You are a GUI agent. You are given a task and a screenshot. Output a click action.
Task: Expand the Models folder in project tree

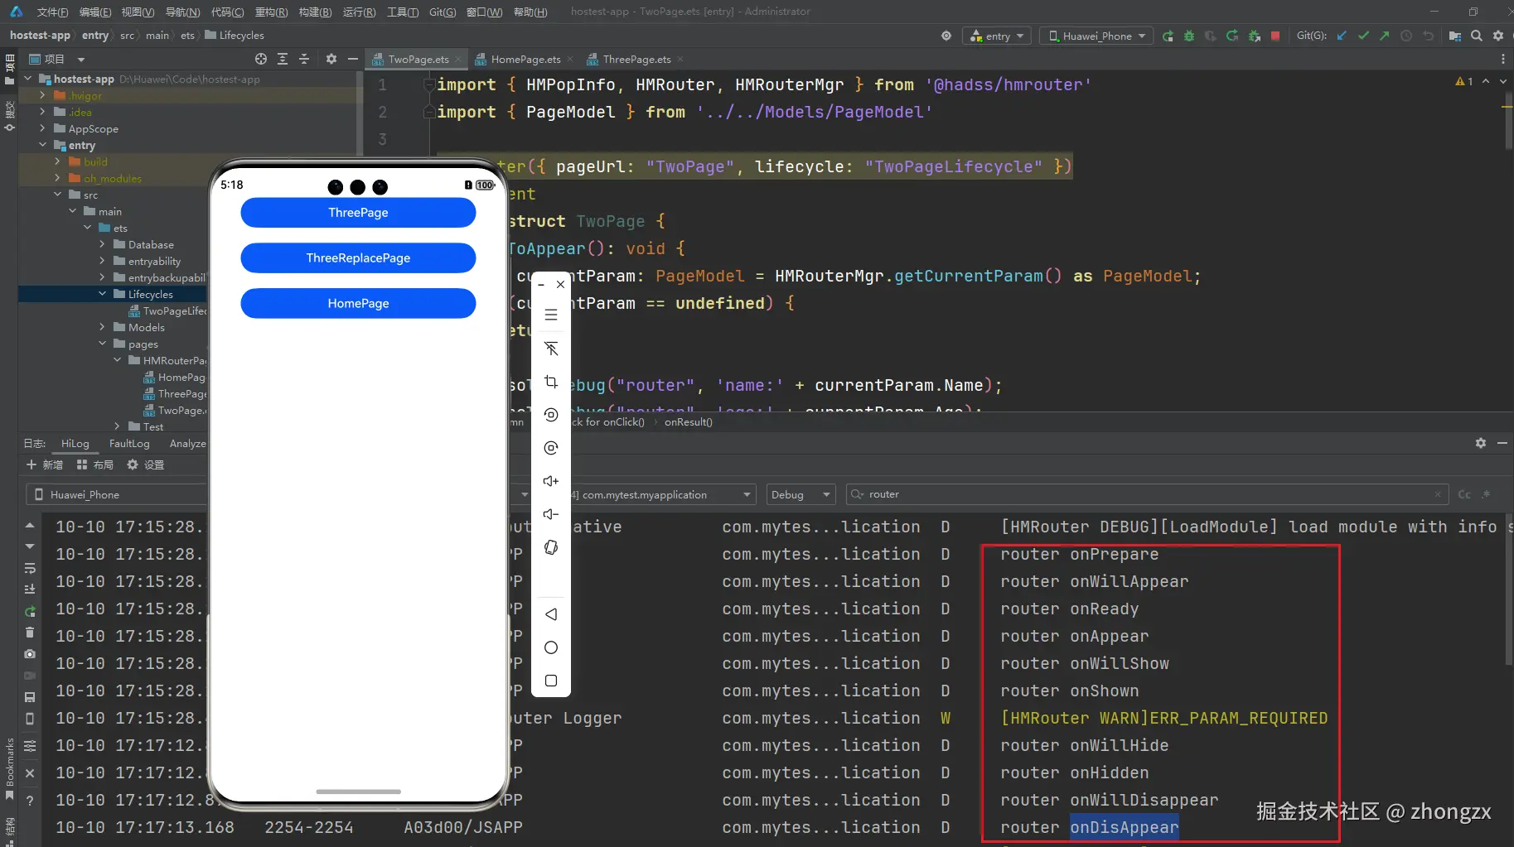tap(103, 327)
